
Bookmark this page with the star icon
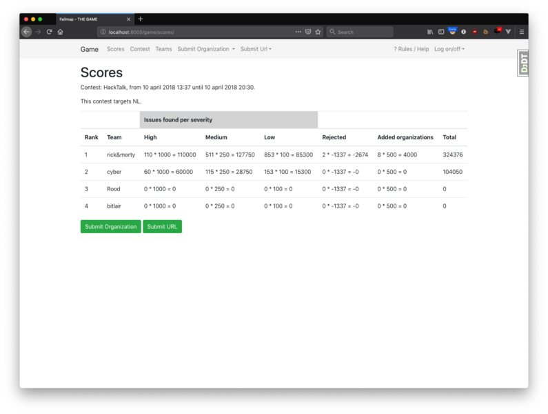(318, 32)
